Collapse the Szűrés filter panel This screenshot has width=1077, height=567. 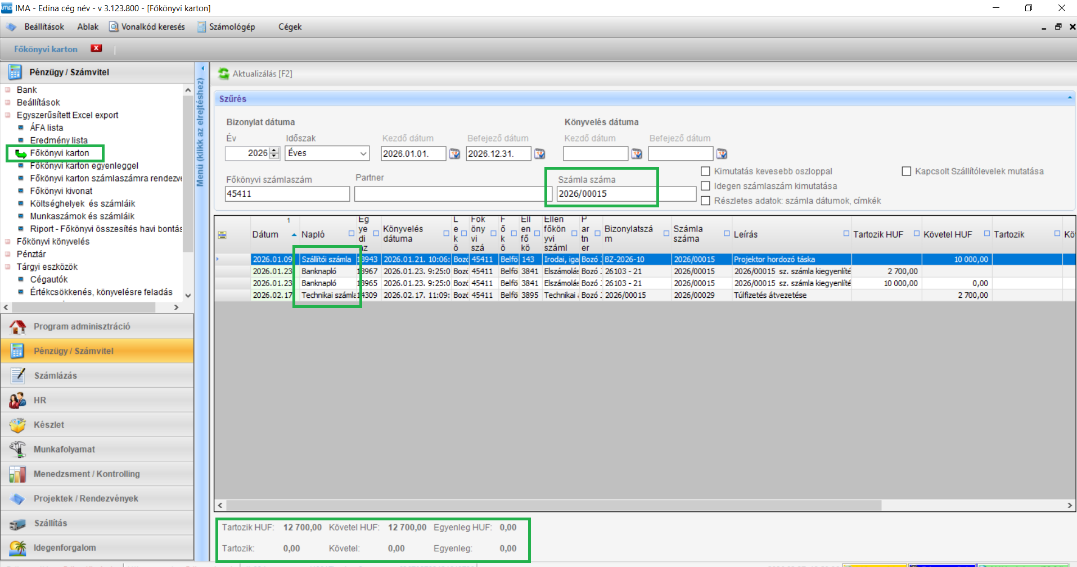1069,98
